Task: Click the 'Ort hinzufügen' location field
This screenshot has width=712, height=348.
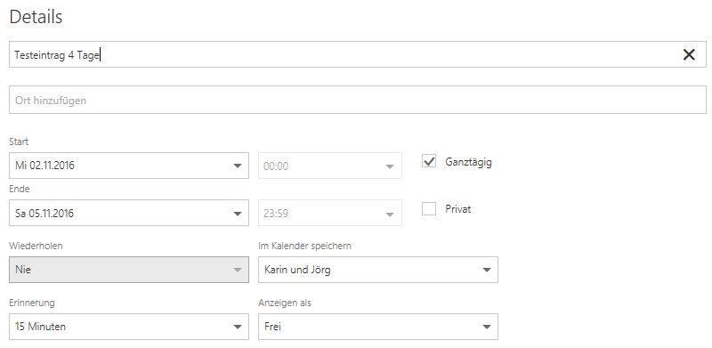Action: tap(358, 100)
